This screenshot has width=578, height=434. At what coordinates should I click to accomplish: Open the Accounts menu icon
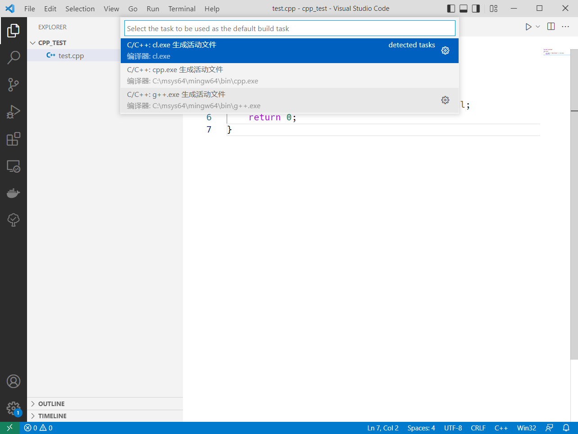[14, 381]
